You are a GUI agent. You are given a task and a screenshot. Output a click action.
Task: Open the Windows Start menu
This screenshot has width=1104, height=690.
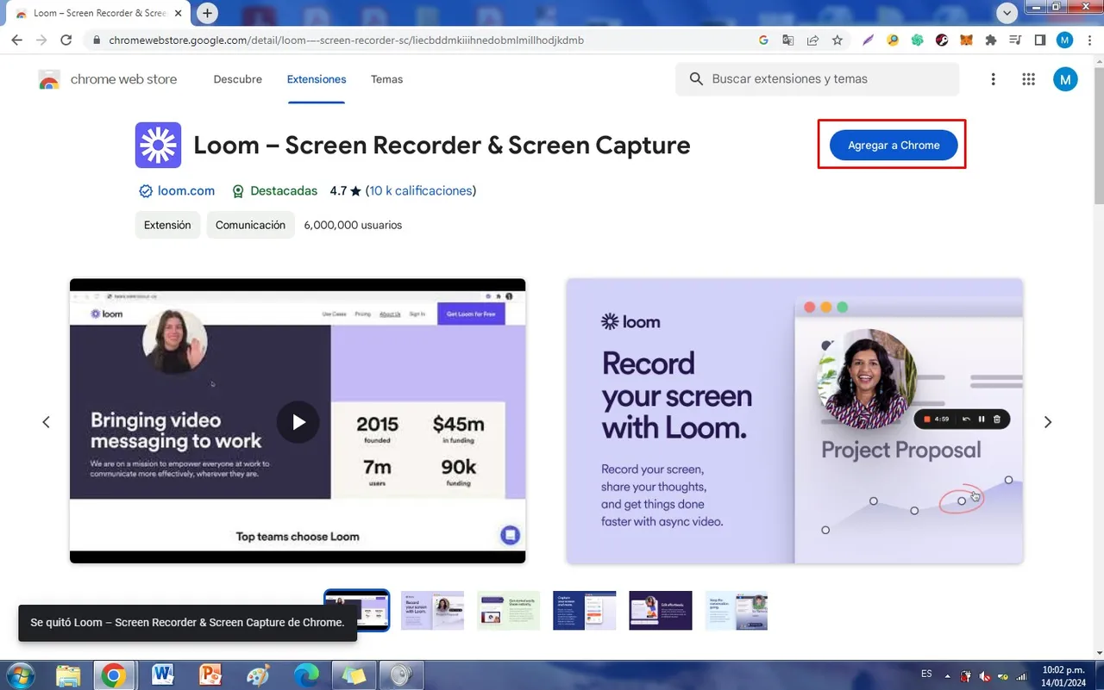tap(19, 674)
